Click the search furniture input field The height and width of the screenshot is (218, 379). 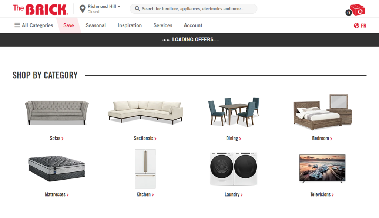pos(193,9)
